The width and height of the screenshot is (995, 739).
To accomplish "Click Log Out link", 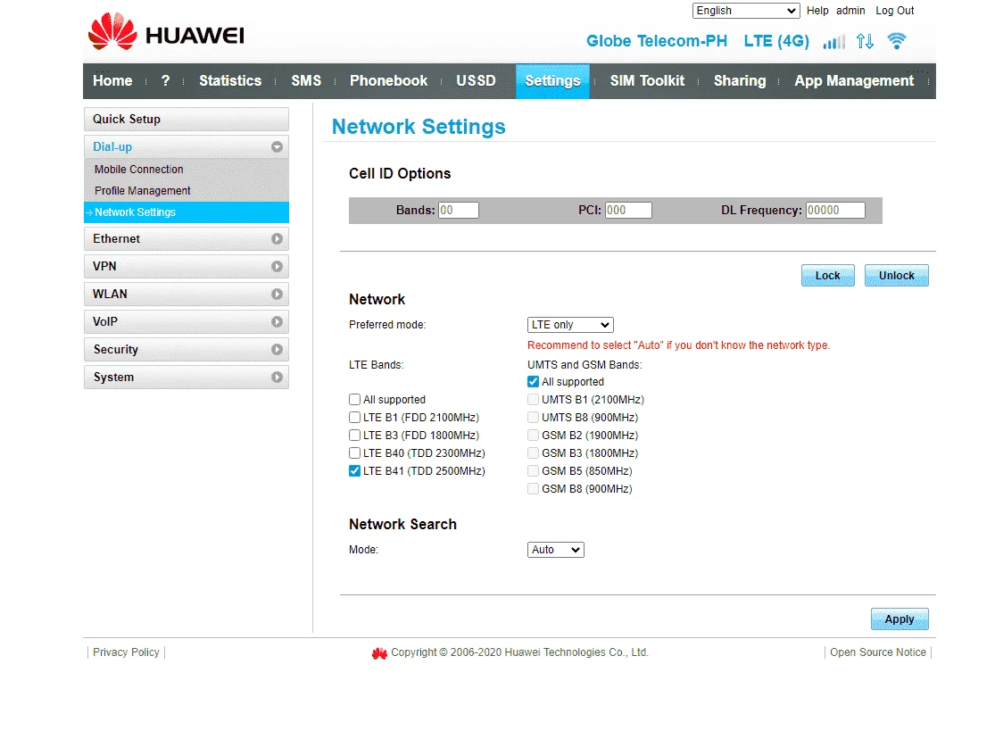I will (x=895, y=11).
